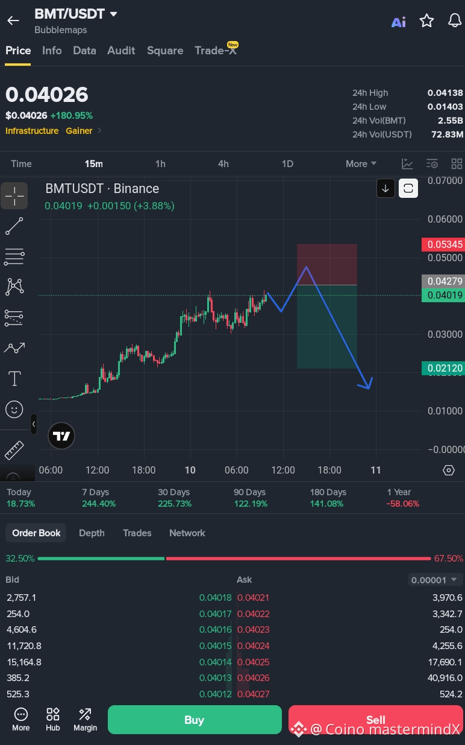The height and width of the screenshot is (745, 465).
Task: Open price alert bell icon
Action: coord(455,21)
